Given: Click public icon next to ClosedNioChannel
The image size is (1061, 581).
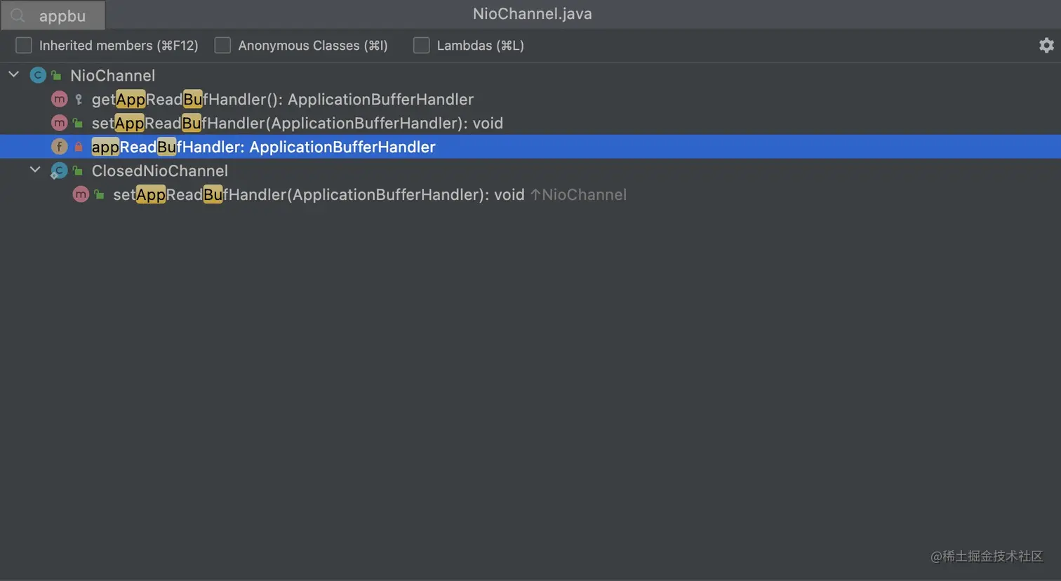Looking at the screenshot, I should tap(78, 171).
